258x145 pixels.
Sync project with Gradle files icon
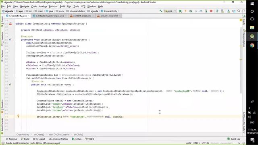point(217,11)
